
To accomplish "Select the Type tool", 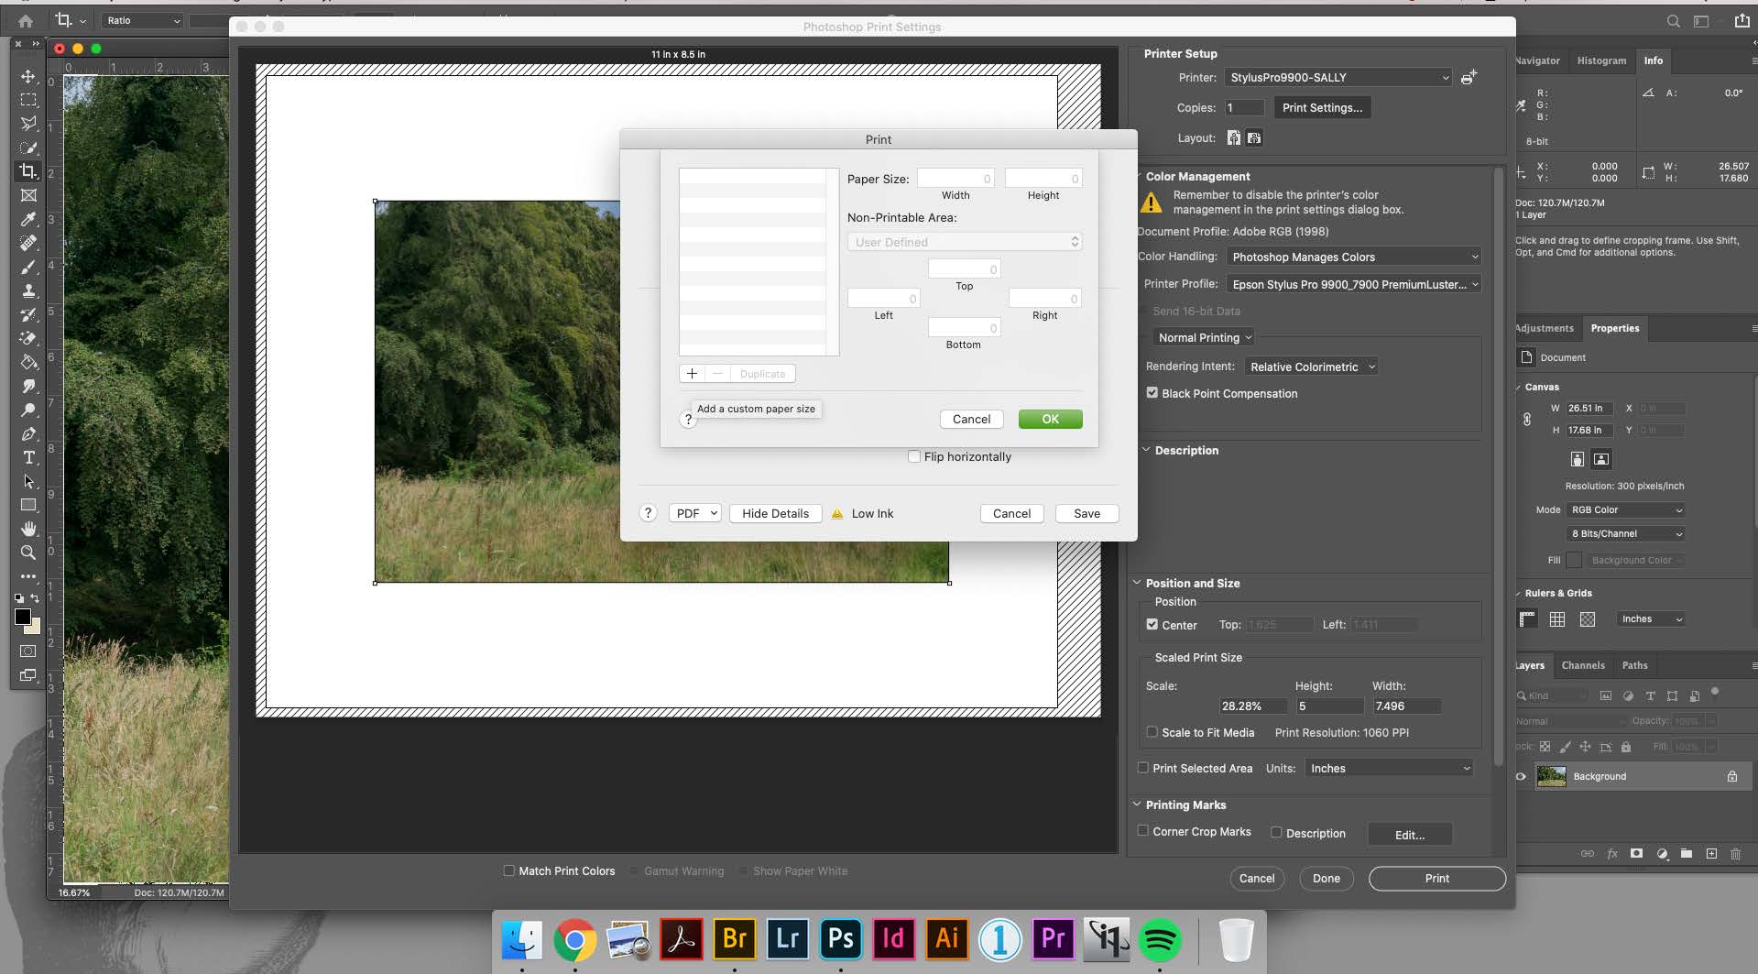I will coord(28,457).
